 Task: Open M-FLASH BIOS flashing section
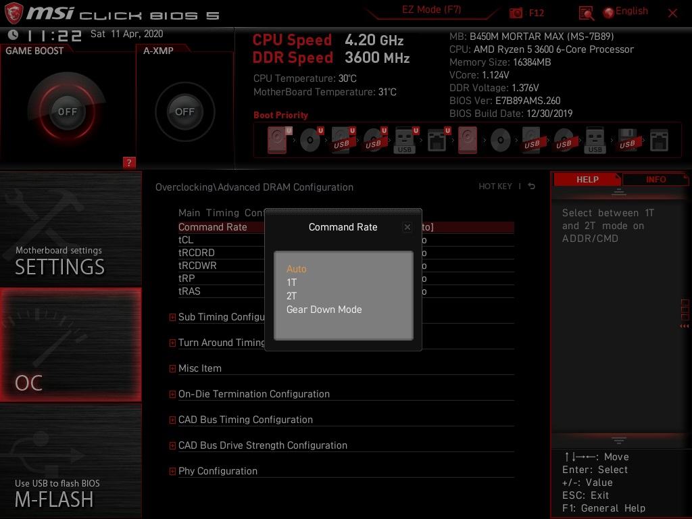coord(70,461)
